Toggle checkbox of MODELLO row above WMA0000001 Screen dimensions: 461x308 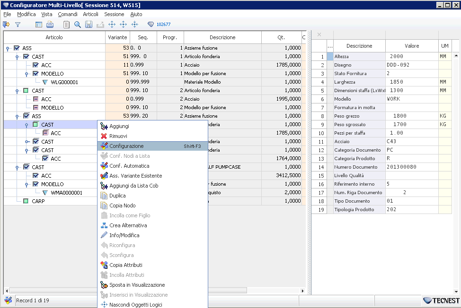[35, 184]
